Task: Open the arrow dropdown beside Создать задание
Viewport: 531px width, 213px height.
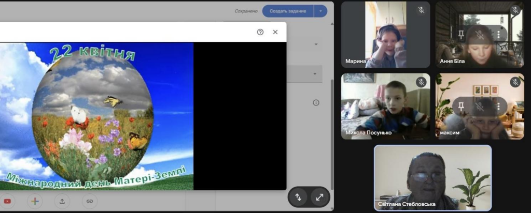Action: click(320, 11)
